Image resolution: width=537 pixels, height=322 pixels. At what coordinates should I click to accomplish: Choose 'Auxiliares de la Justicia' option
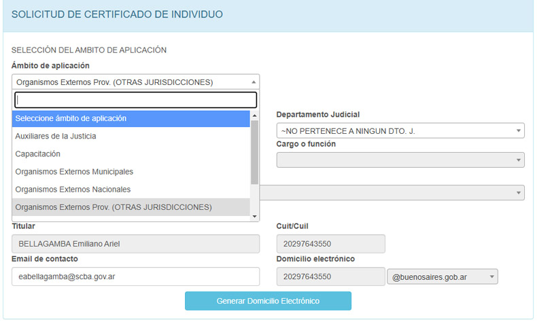point(131,136)
